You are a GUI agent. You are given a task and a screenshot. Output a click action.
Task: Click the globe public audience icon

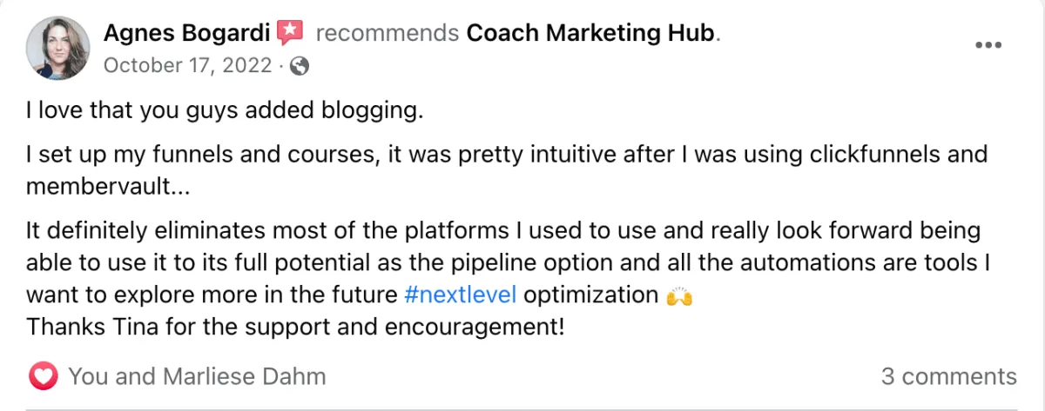coord(299,65)
